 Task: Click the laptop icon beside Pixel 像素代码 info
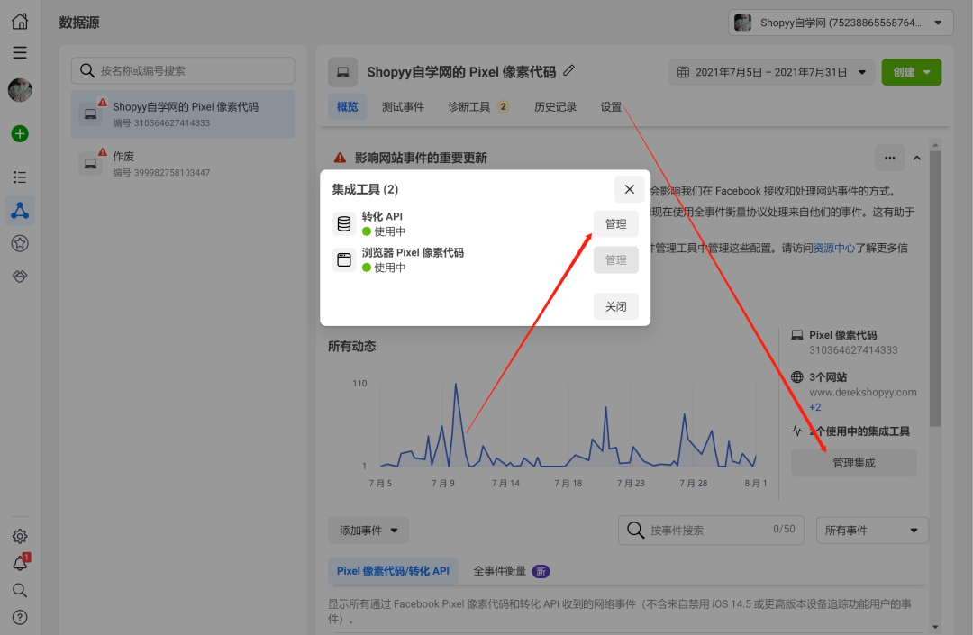click(x=797, y=335)
